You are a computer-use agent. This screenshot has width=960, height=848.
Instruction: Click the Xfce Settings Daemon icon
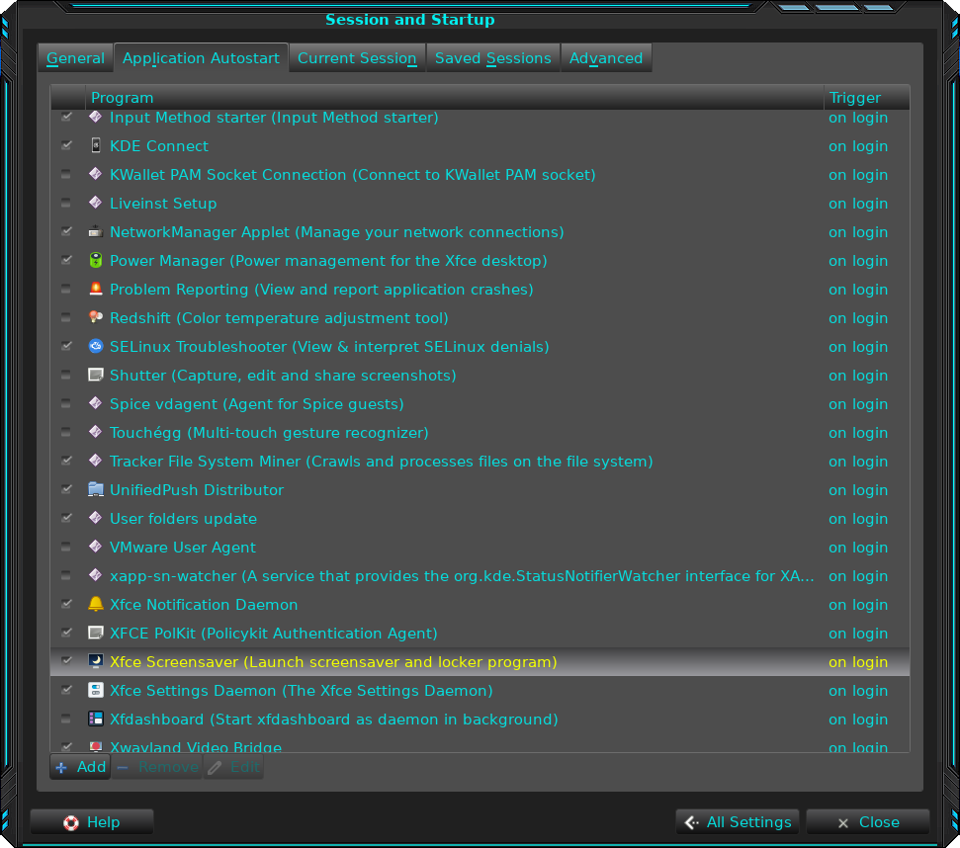[x=96, y=690]
